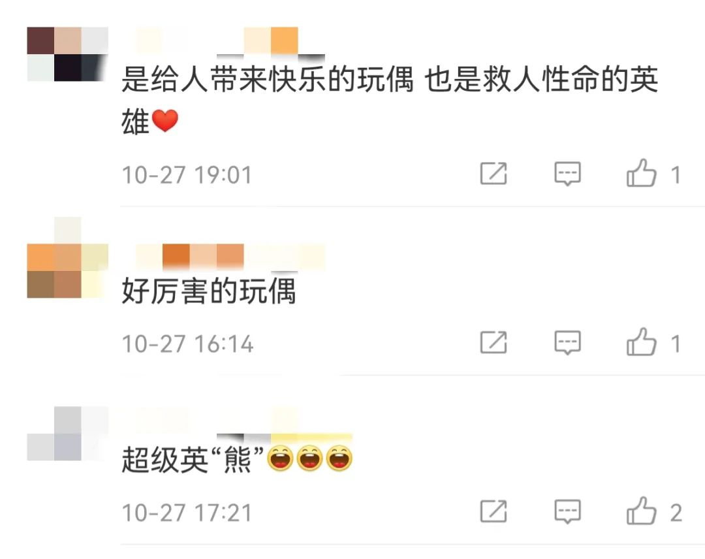Share the 16:14 comment via repost icon
The width and height of the screenshot is (705, 559).
493,342
